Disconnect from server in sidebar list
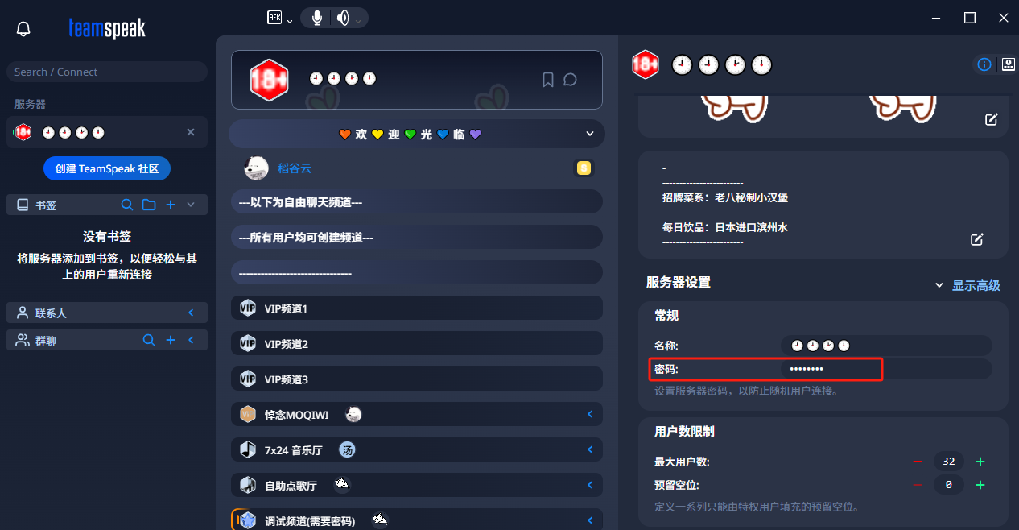Image resolution: width=1019 pixels, height=530 pixels. coord(191,132)
